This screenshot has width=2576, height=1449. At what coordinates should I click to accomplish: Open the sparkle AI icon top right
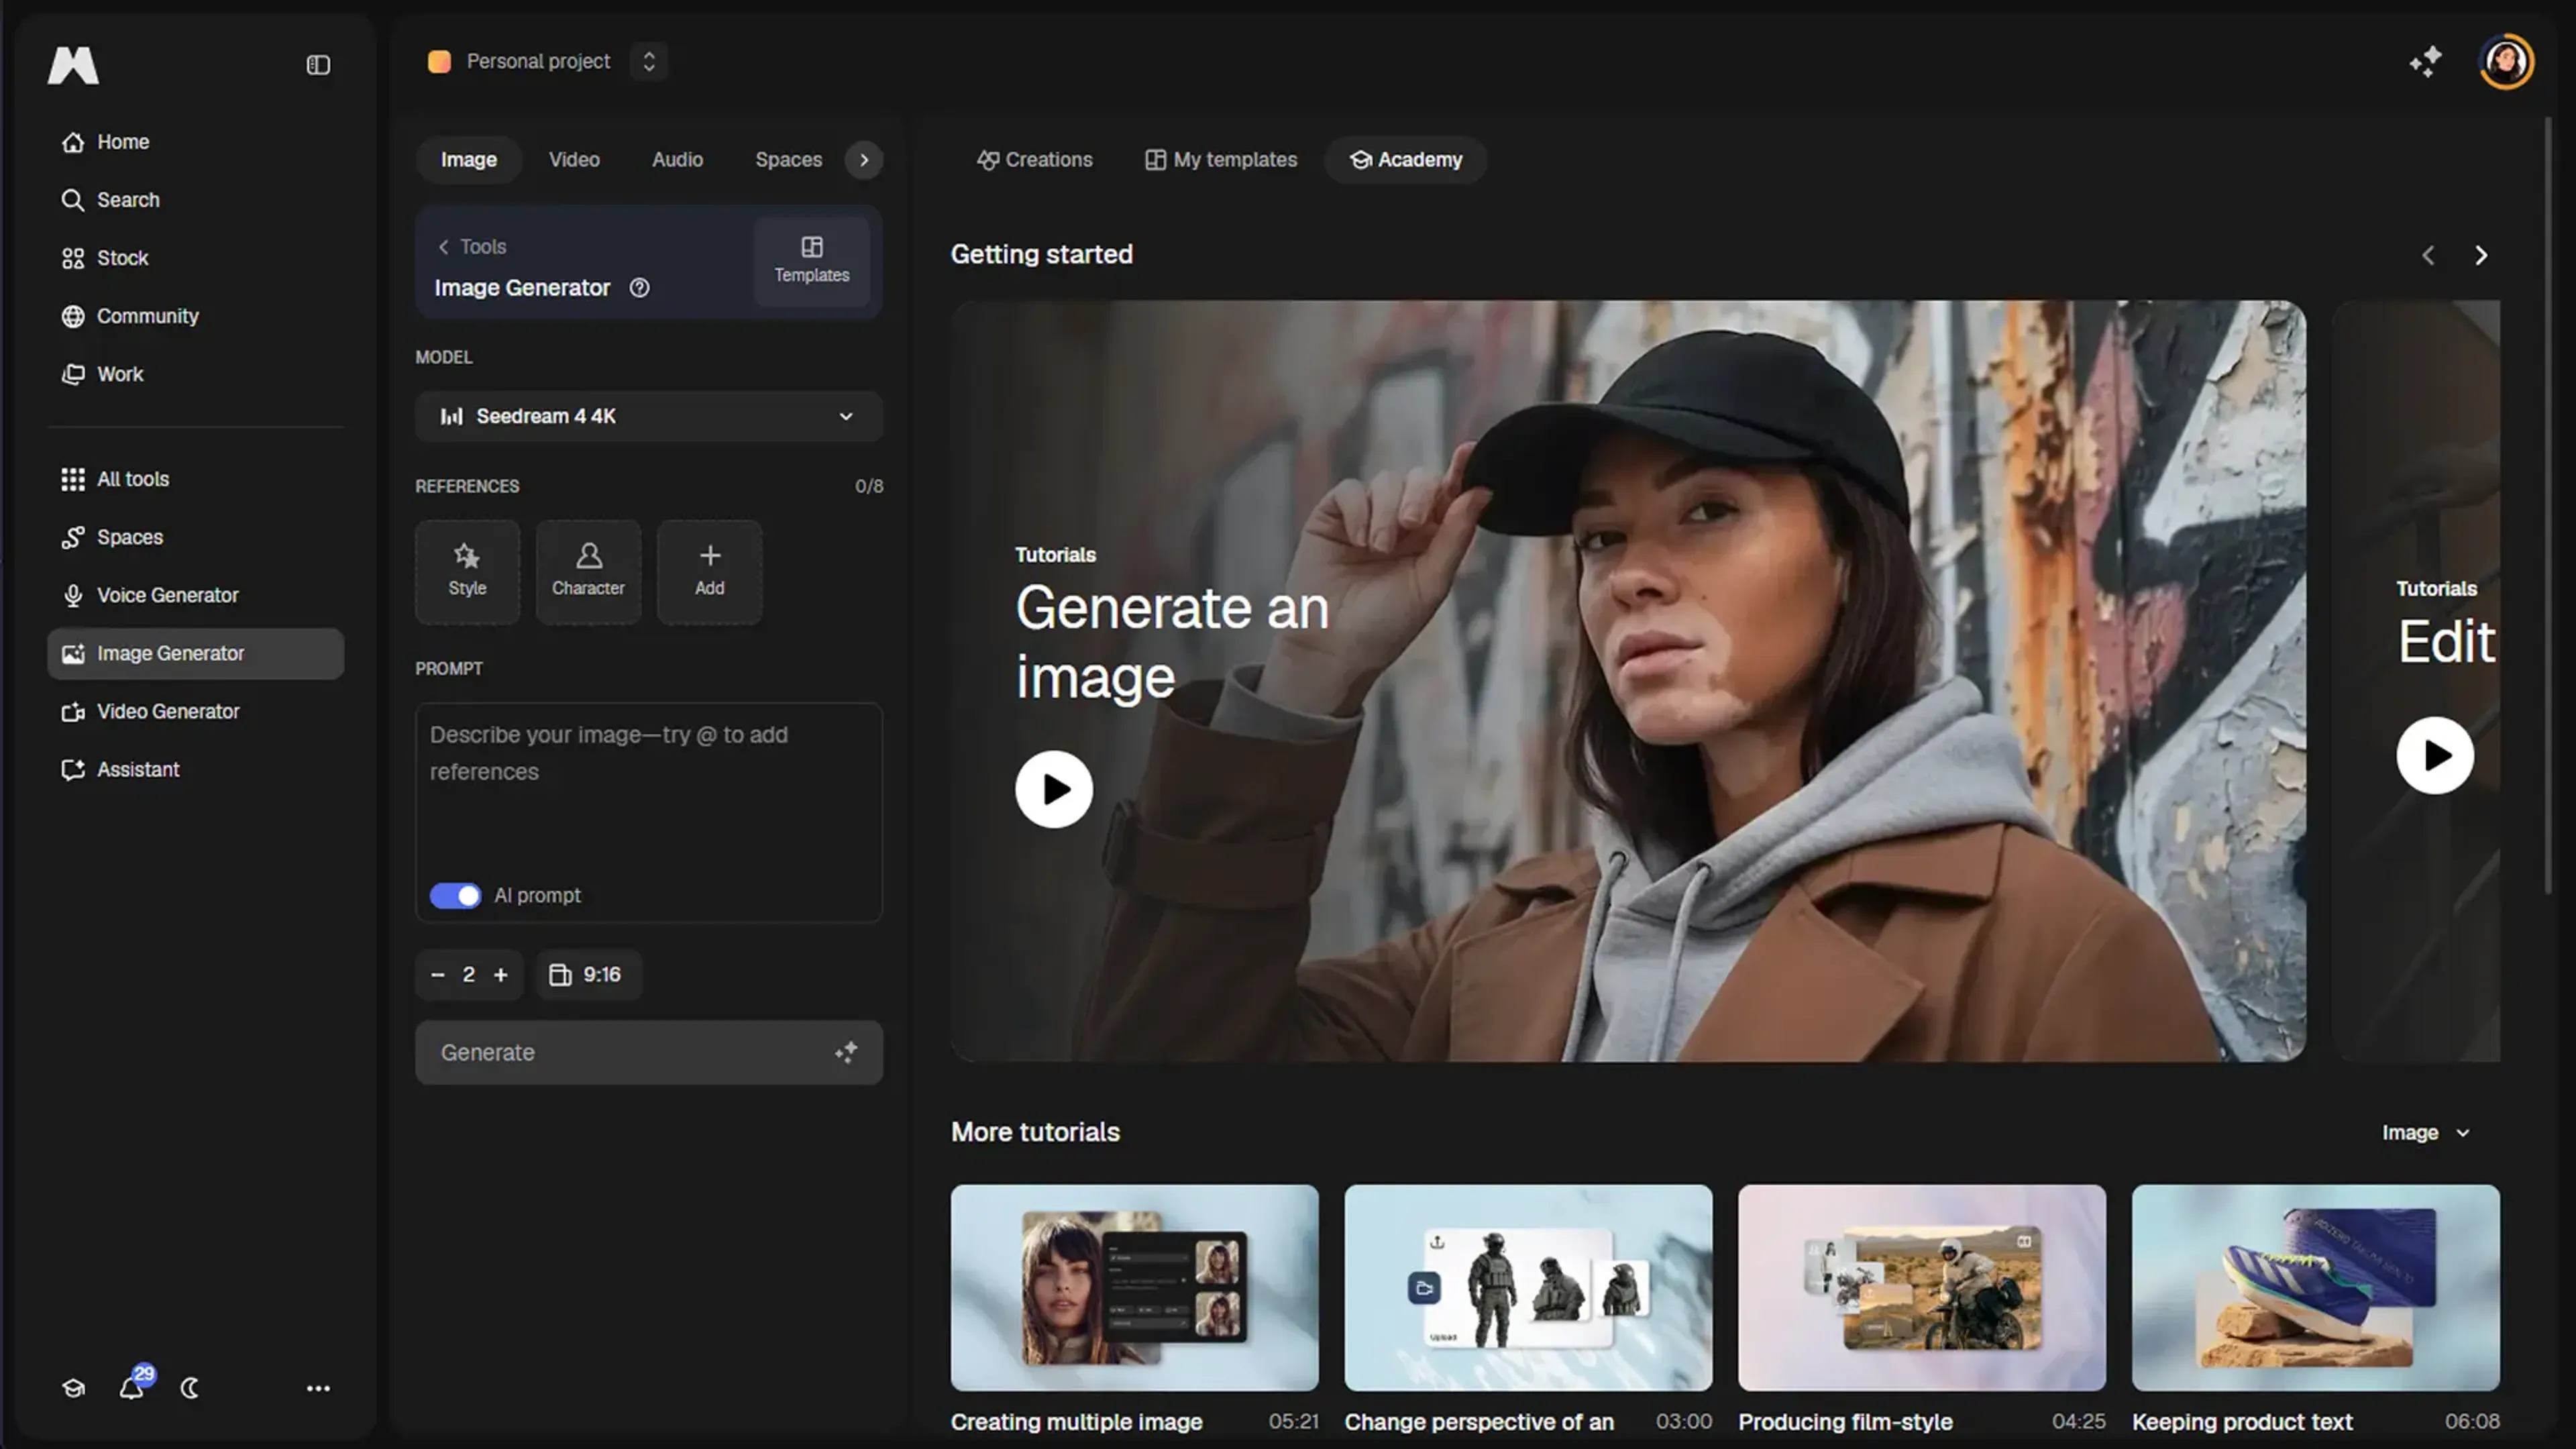[x=2425, y=62]
